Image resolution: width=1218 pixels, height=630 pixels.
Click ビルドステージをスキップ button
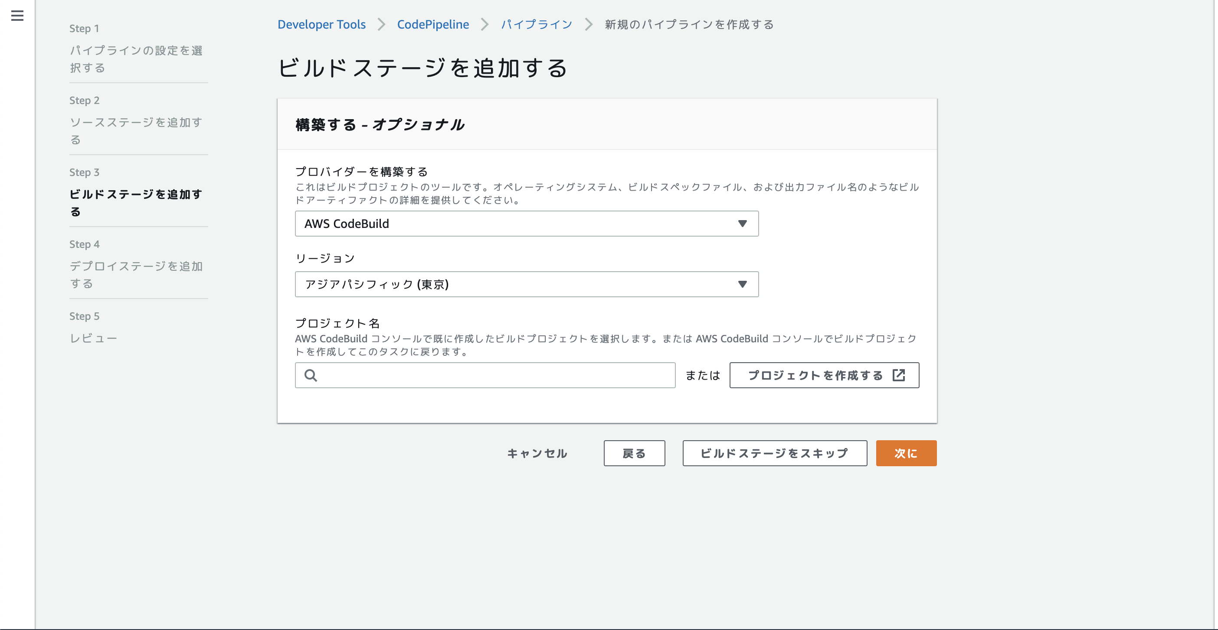pyautogui.click(x=775, y=453)
